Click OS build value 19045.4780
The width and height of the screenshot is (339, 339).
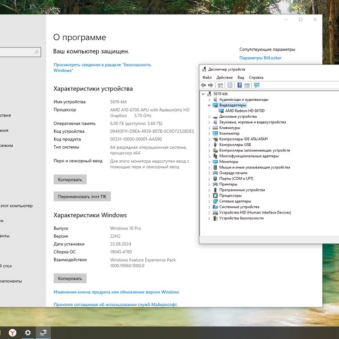(121, 252)
